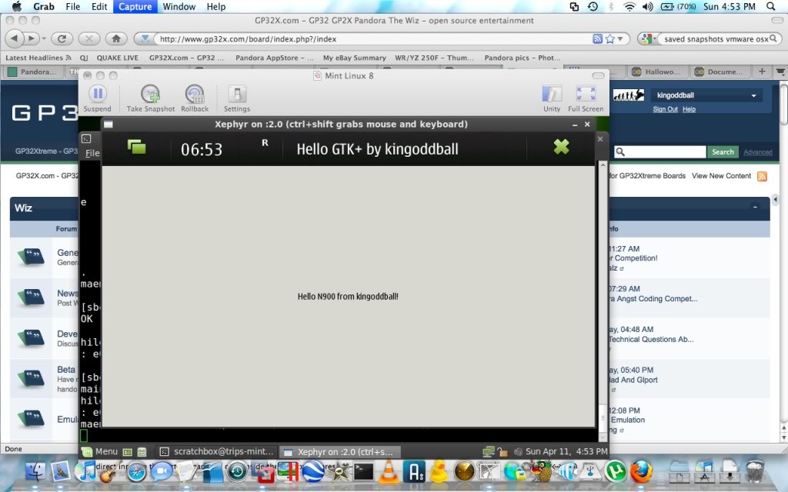
Task: Open the Mint Menu in the Linux taskbar
Action: pos(100,451)
